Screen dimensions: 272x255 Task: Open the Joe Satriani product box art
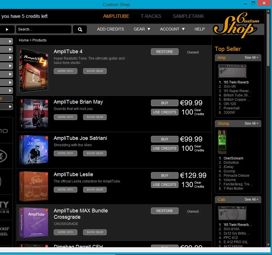click(x=34, y=150)
